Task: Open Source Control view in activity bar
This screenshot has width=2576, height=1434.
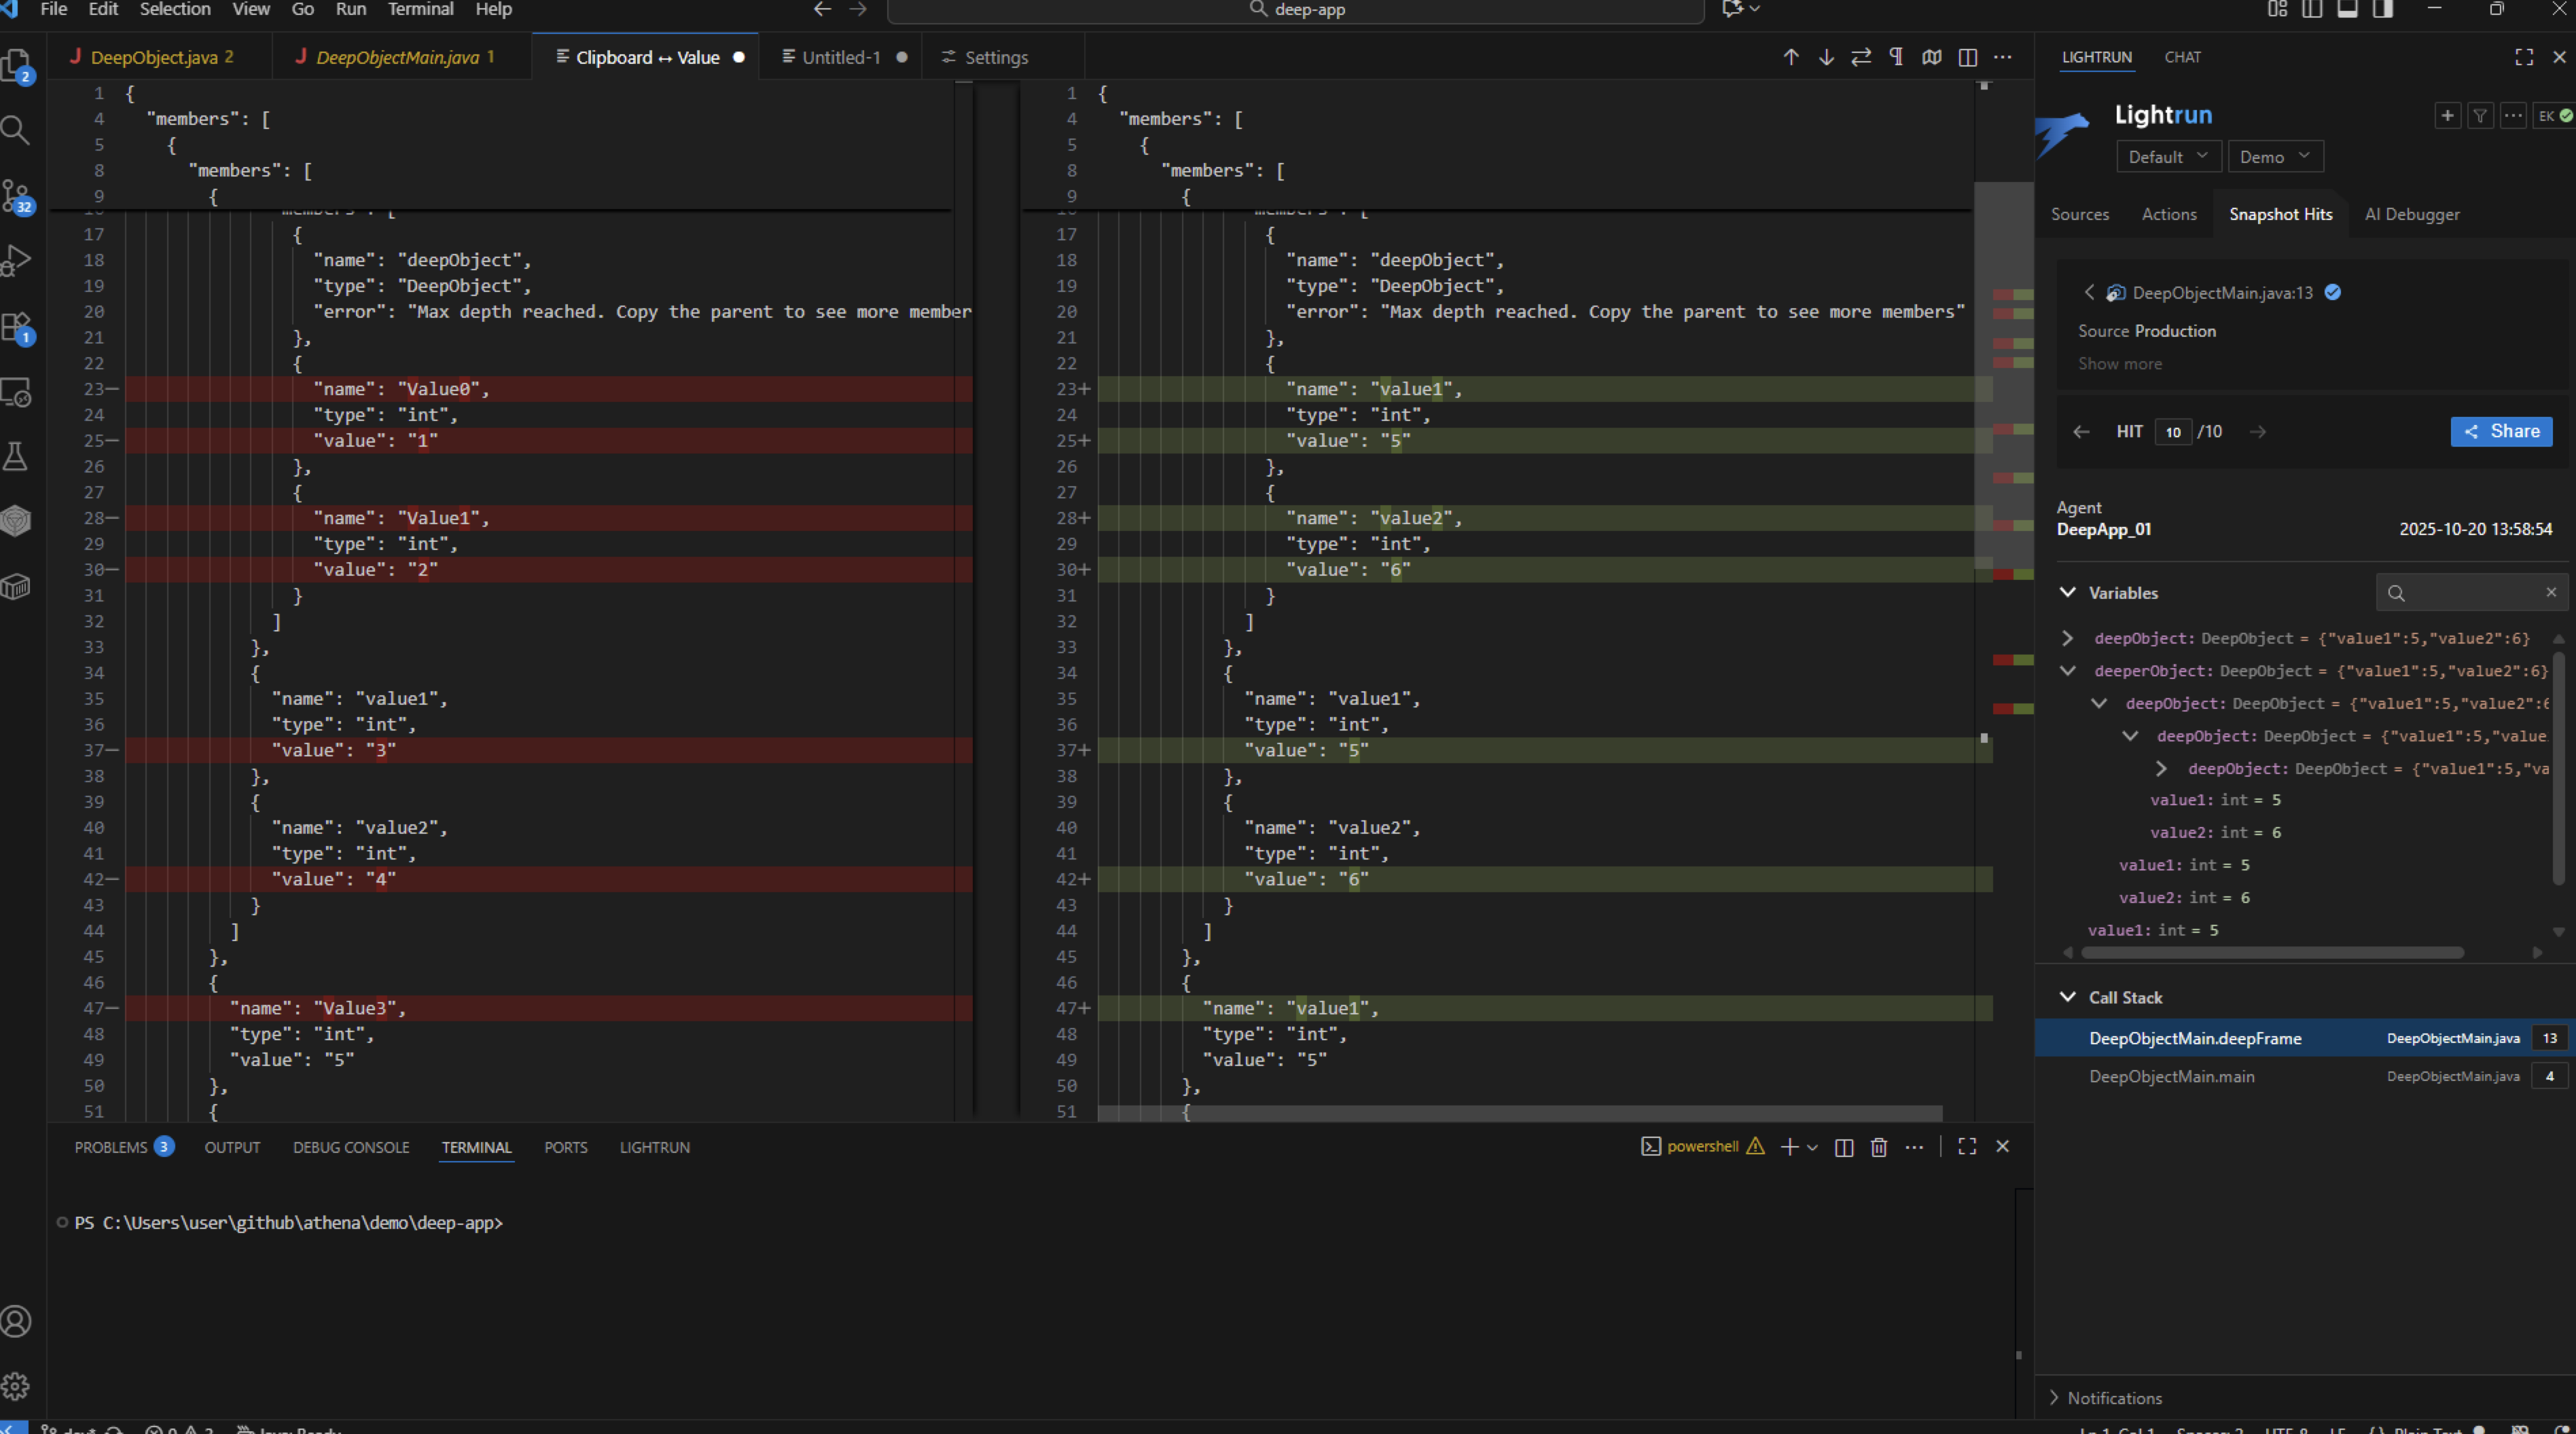Action: pos(16,196)
